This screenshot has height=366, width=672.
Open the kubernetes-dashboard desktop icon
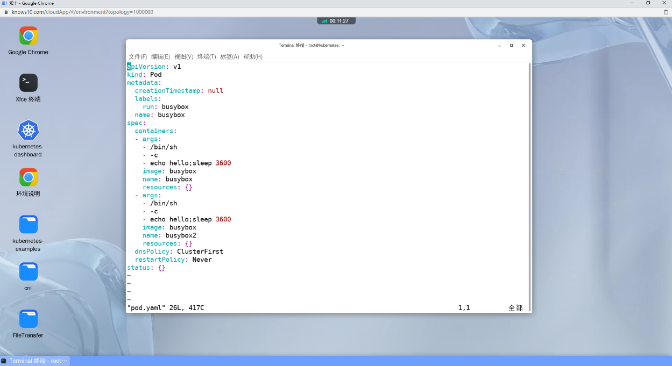click(x=28, y=139)
